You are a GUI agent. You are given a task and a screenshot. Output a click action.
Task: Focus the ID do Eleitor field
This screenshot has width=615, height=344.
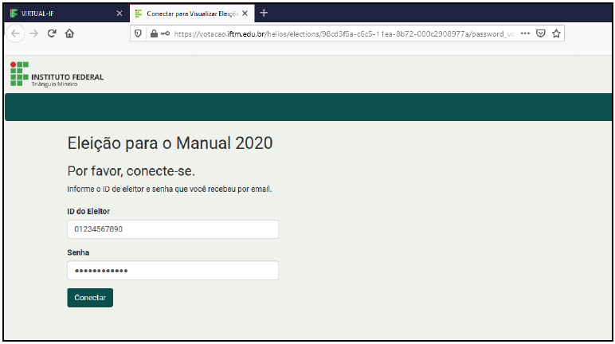(173, 229)
